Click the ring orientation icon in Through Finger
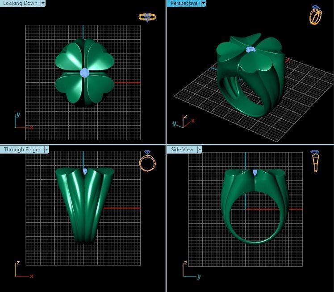 point(147,161)
